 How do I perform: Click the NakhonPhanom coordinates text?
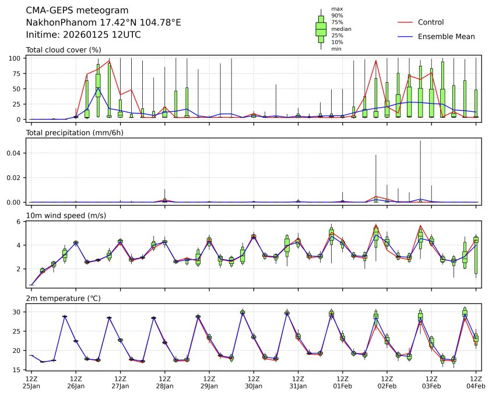(103, 23)
